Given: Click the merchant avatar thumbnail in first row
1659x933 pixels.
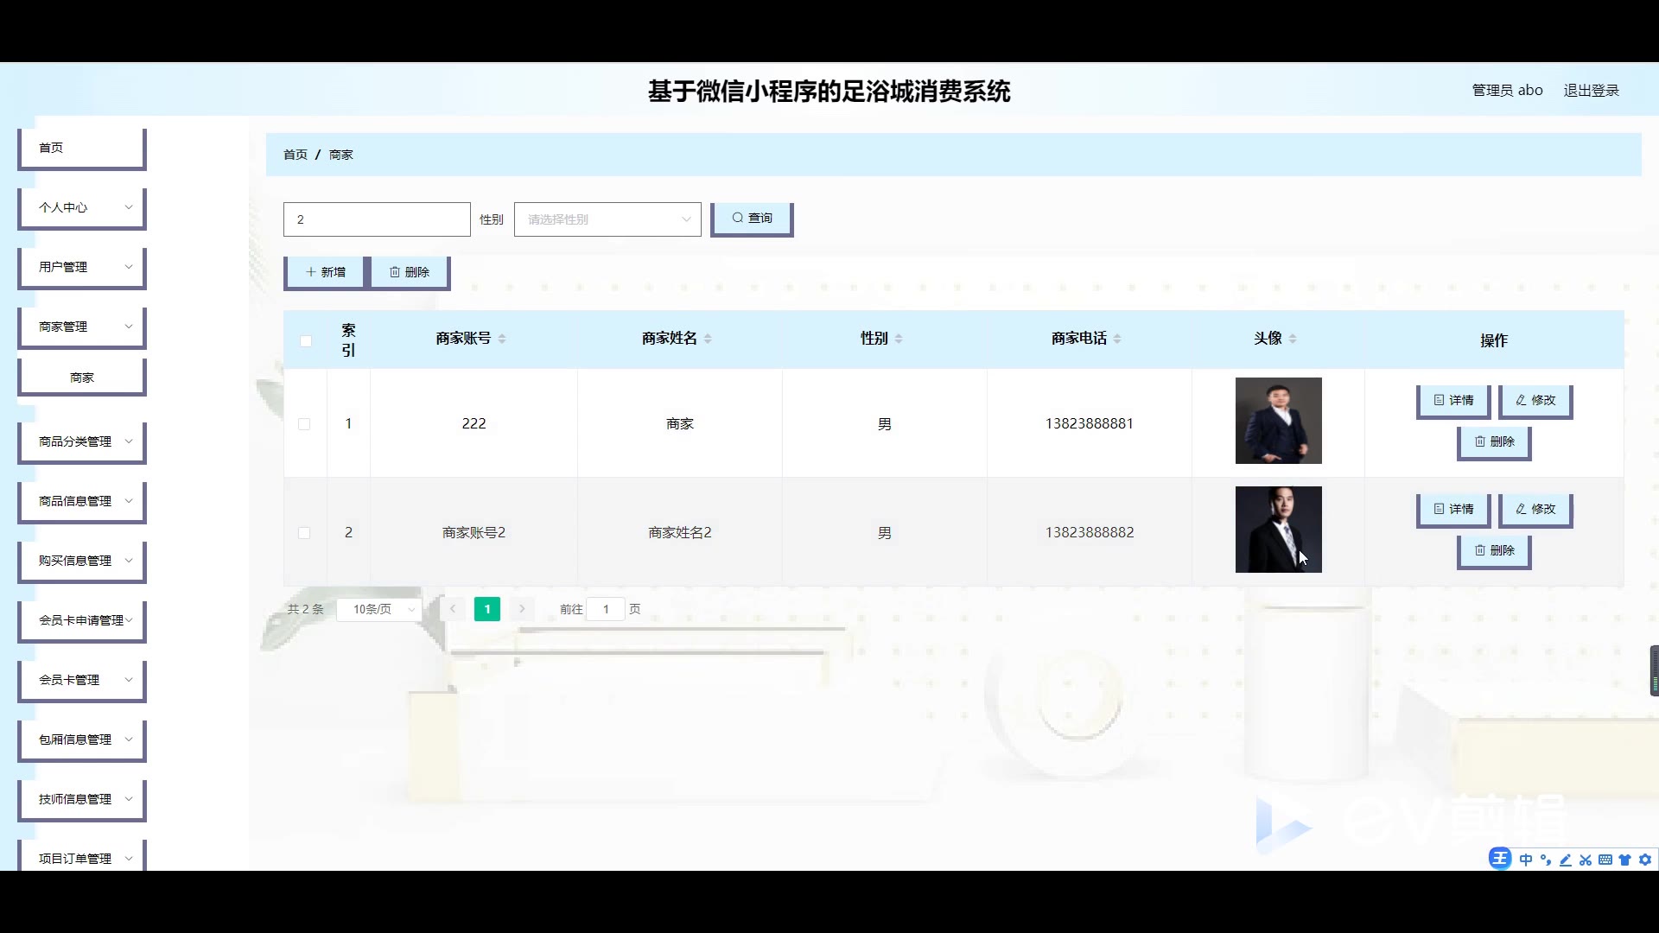Looking at the screenshot, I should point(1278,421).
